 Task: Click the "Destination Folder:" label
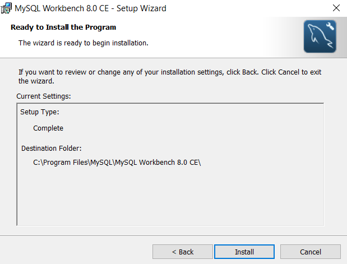(52, 149)
